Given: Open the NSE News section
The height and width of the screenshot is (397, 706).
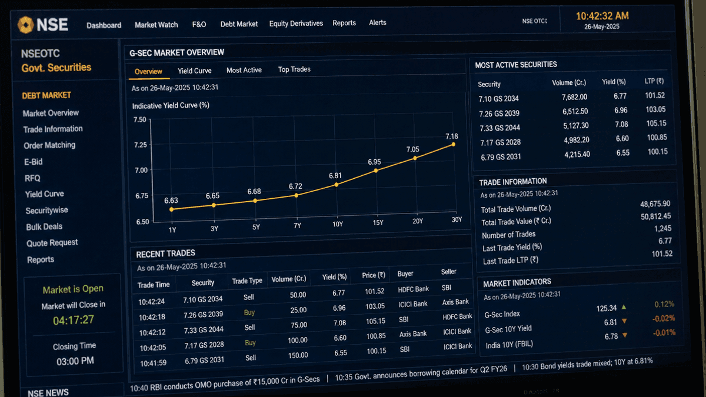Looking at the screenshot, I should pyautogui.click(x=48, y=392).
